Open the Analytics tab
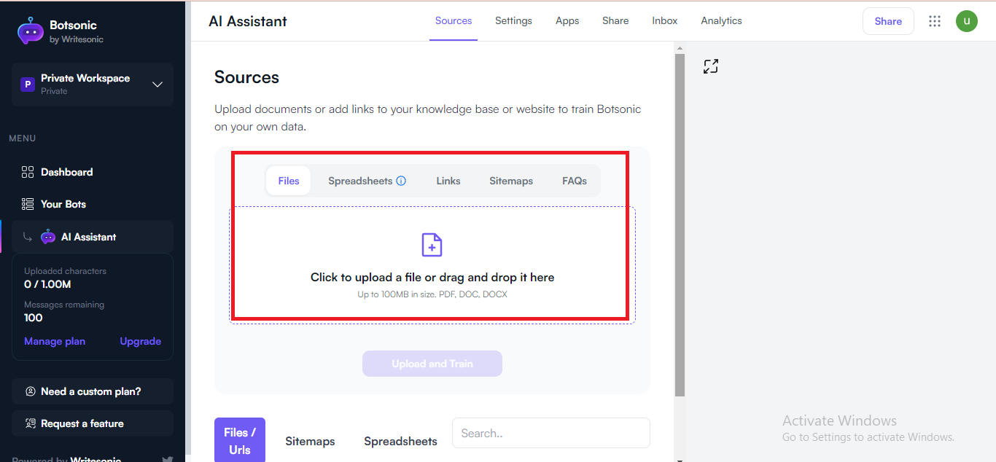Screen dimensions: 996x462 (x=721, y=20)
